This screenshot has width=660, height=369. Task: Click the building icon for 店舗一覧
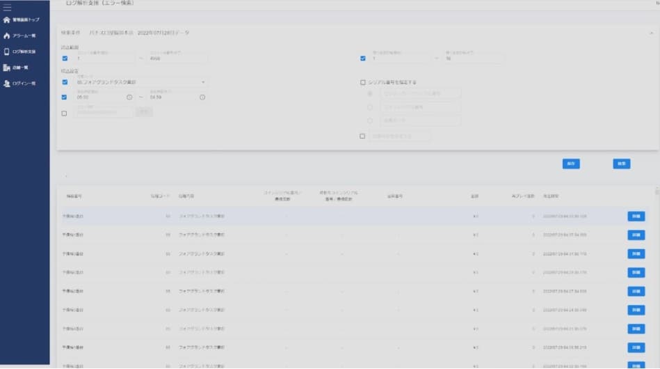pos(7,68)
